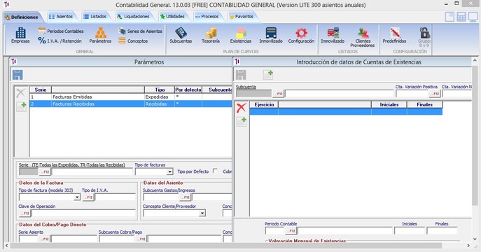Image resolution: width=481 pixels, height=252 pixels.
Task: Open Existencias accounts icon
Action: pos(241,35)
